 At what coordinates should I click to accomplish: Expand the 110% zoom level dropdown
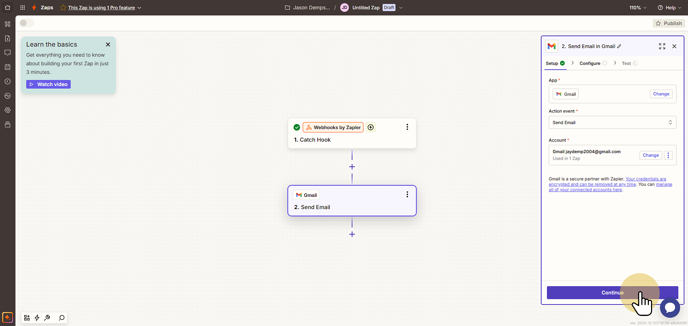click(x=638, y=8)
